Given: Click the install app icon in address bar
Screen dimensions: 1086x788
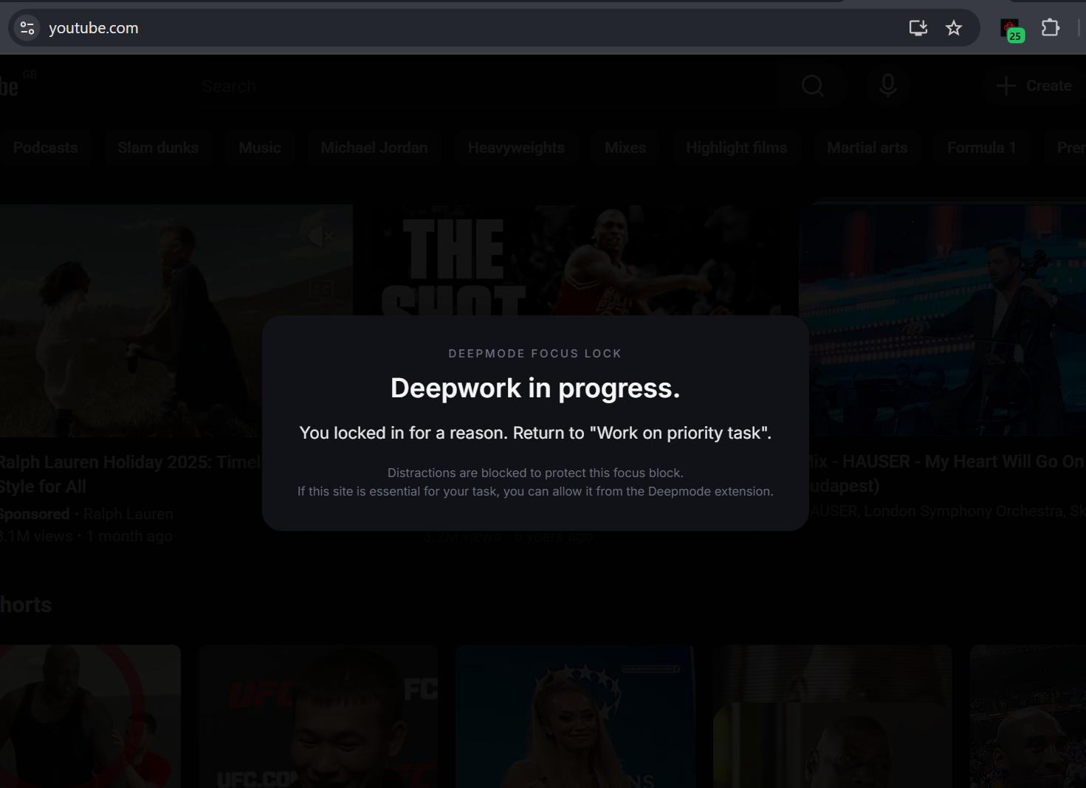Looking at the screenshot, I should click(918, 28).
